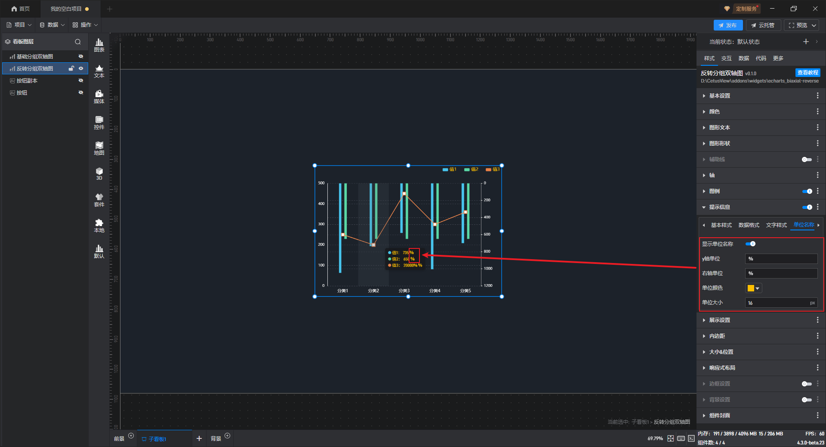This screenshot has height=447, width=826.
Task: Click the y轴单位 input field
Action: (x=781, y=259)
